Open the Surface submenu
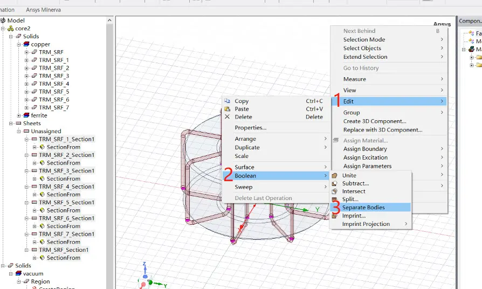This screenshot has height=289, width=482. pyautogui.click(x=276, y=167)
